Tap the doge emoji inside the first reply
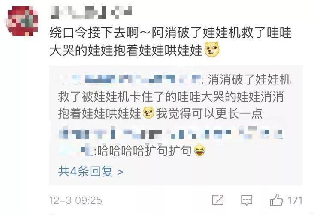314x215 pixels. click(x=148, y=113)
